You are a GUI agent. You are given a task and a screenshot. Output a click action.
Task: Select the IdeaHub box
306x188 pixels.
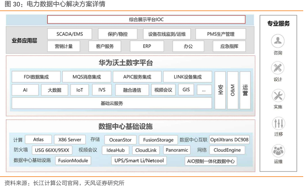[x=115, y=150]
